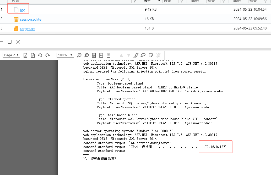Viewport: 271px width, 175px height.
Task: Click row number 2 in the file list
Action: click(2, 19)
